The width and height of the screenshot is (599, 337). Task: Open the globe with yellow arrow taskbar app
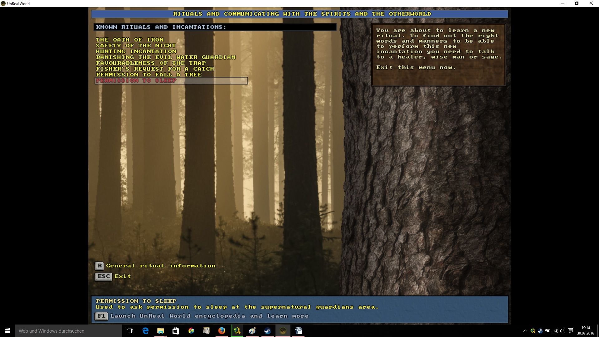pos(237,331)
